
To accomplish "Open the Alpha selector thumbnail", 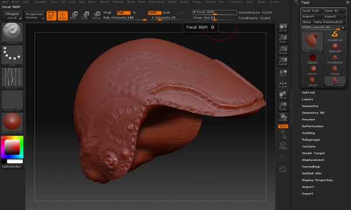I will coord(12,78).
